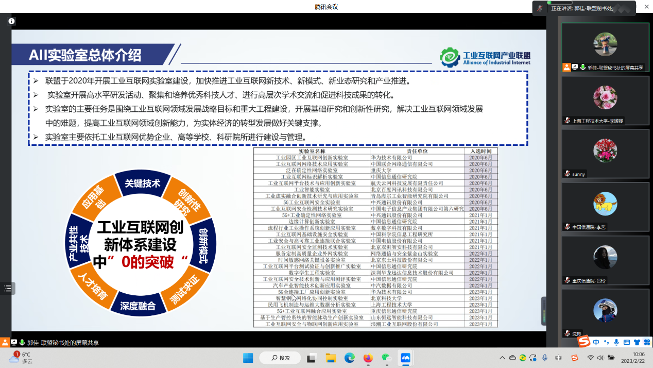Open the list panel icon at left edge

(8, 289)
